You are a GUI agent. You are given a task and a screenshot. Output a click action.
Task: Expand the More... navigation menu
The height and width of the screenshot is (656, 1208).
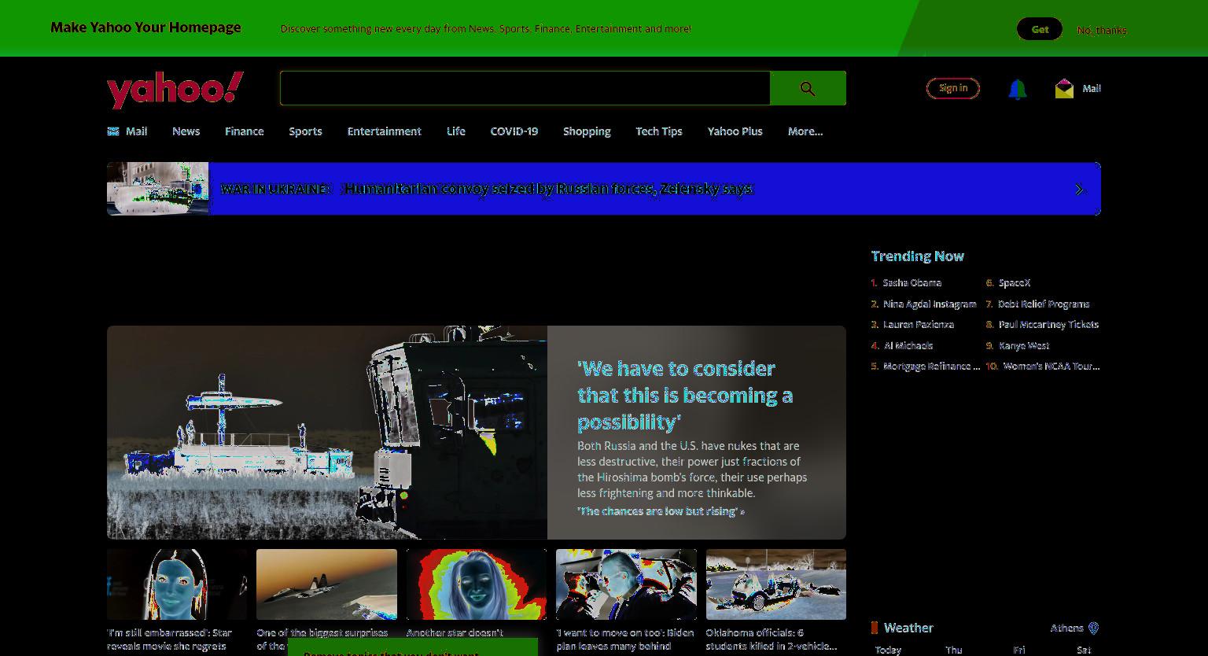tap(805, 131)
